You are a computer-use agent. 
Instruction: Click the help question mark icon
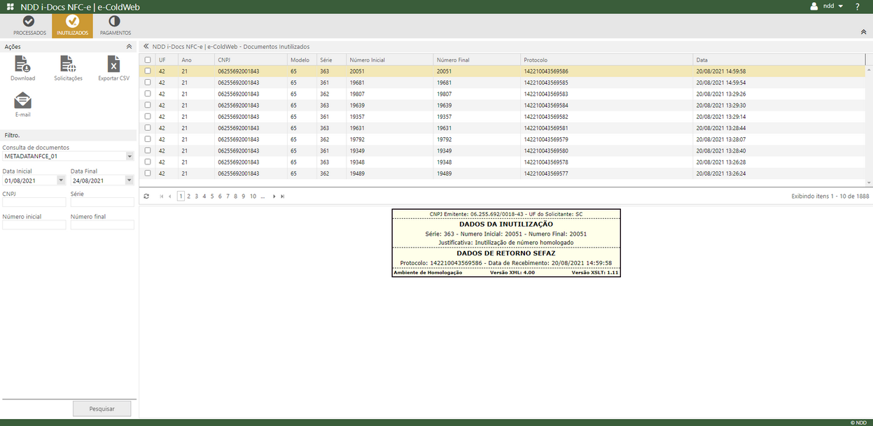coord(857,6)
